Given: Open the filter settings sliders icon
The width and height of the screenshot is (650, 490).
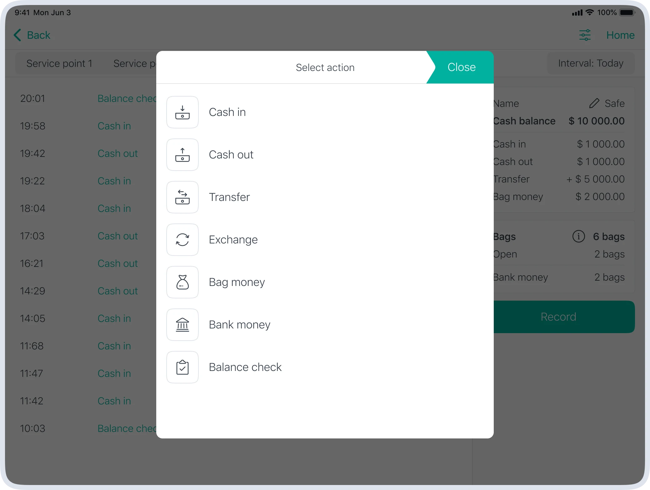Looking at the screenshot, I should tap(585, 35).
